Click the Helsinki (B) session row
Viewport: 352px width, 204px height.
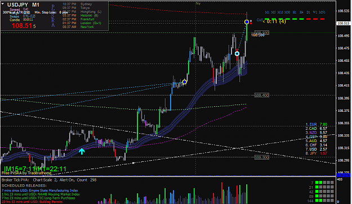pos(80,15)
